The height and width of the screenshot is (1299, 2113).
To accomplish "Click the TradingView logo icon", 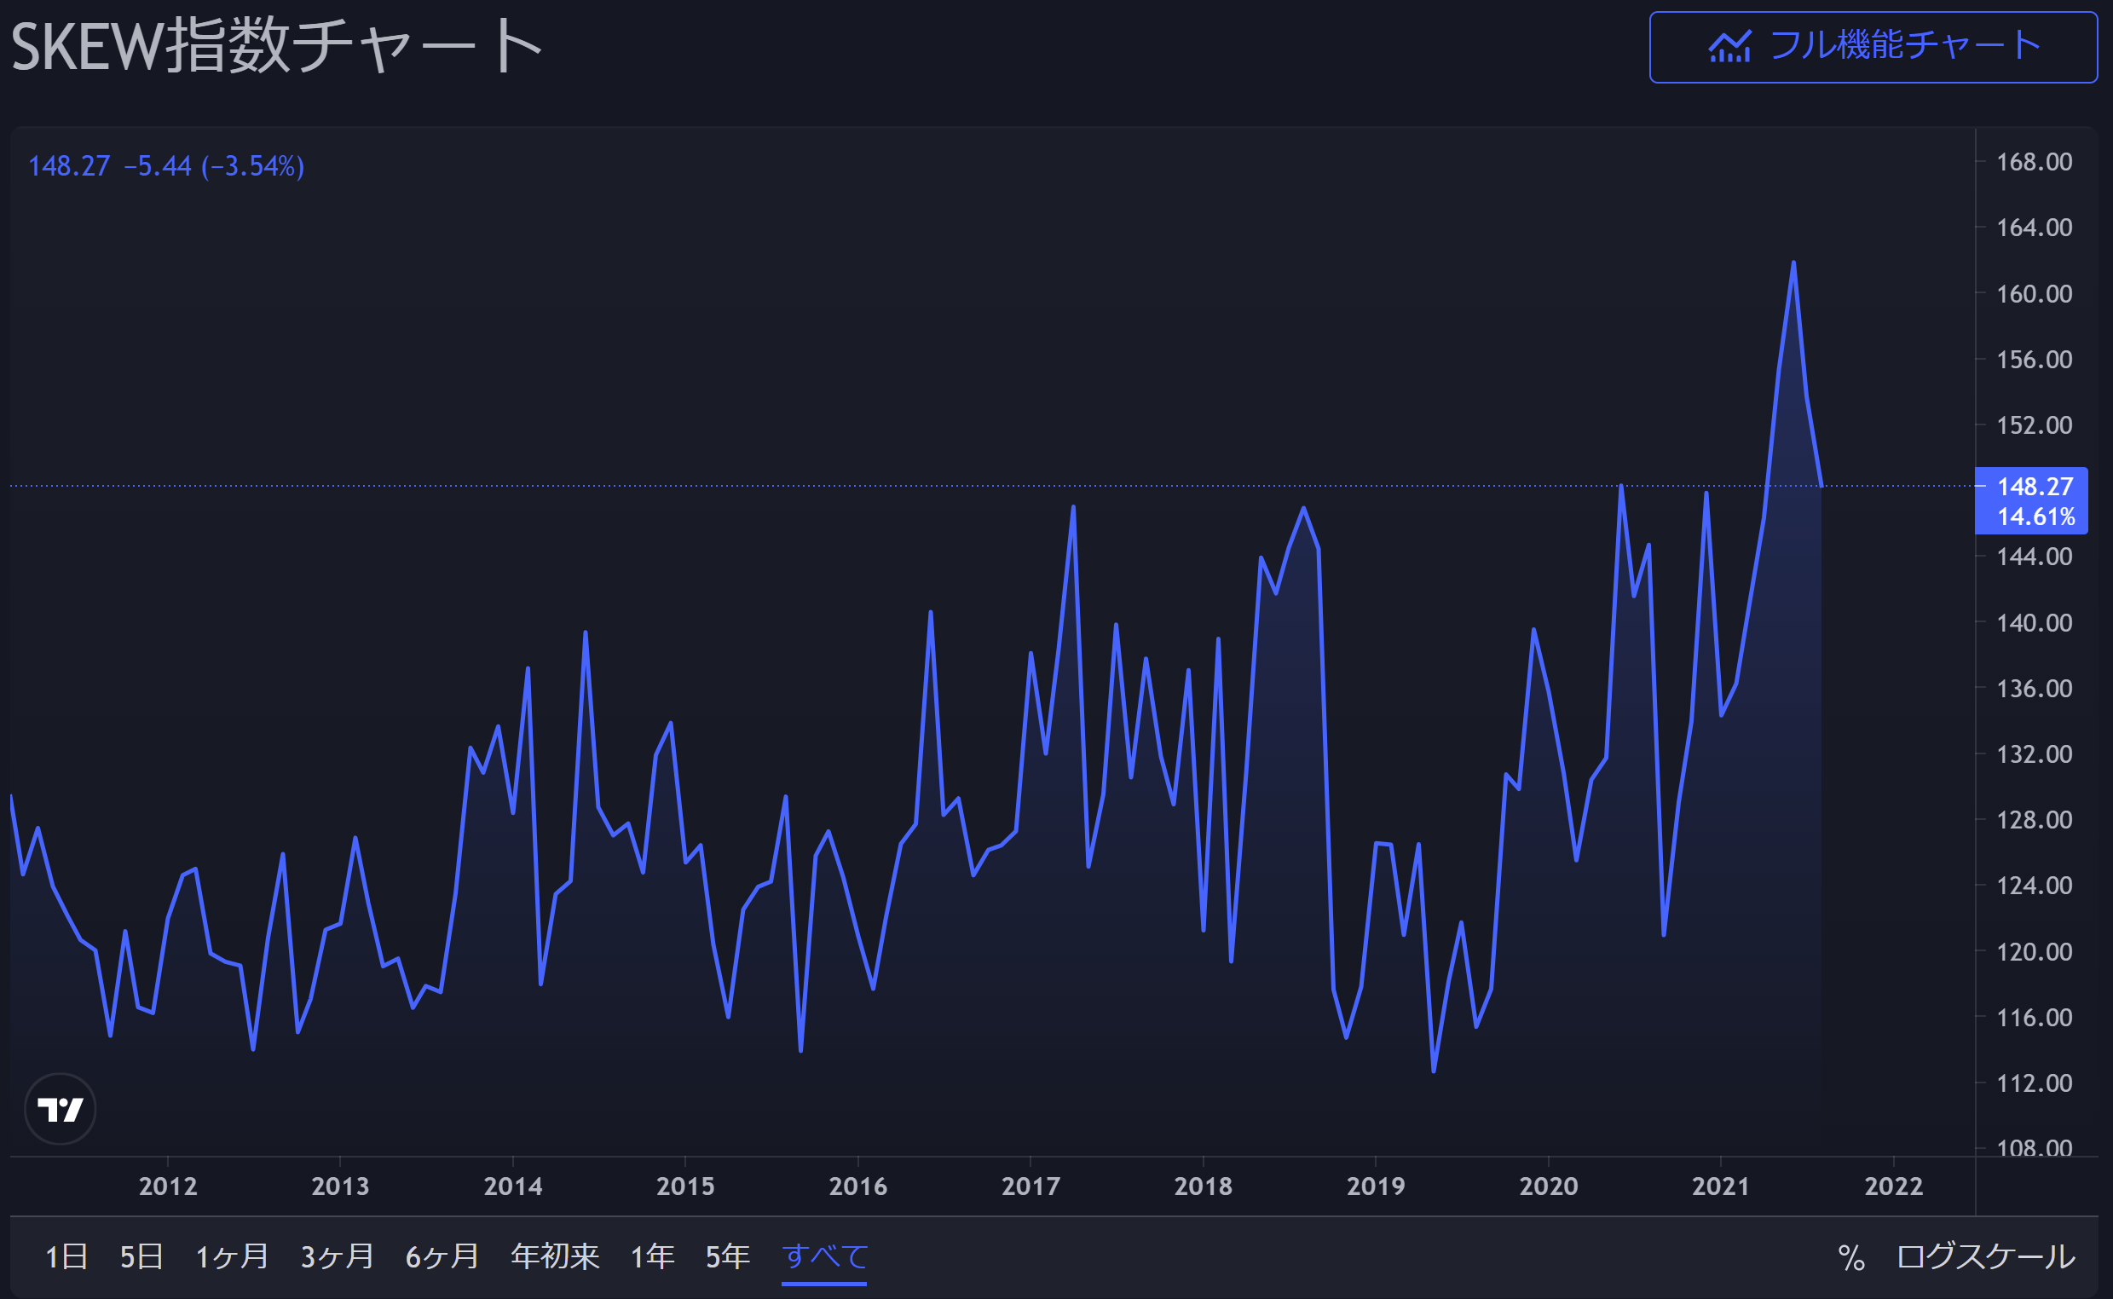I will [x=61, y=1109].
